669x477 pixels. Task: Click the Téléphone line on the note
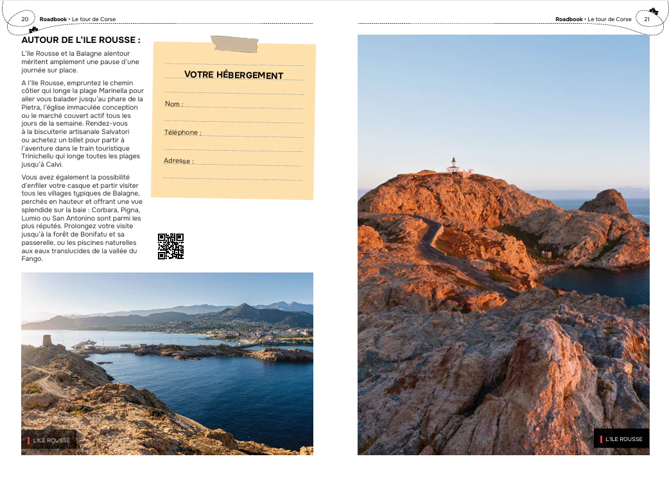[234, 133]
